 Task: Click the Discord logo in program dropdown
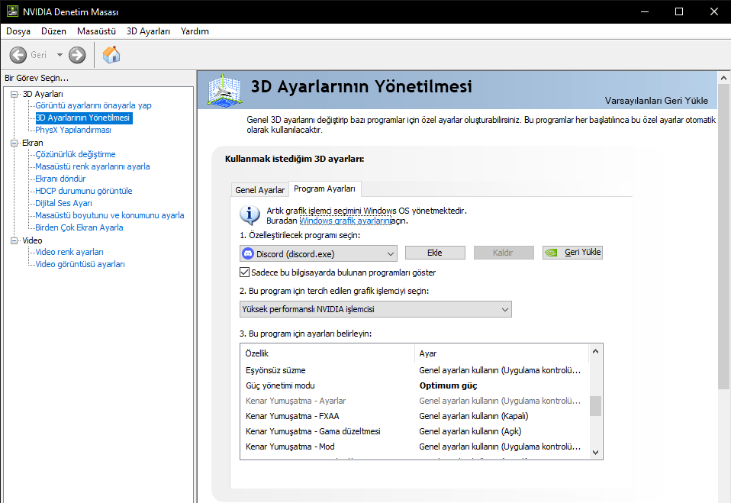[248, 253]
